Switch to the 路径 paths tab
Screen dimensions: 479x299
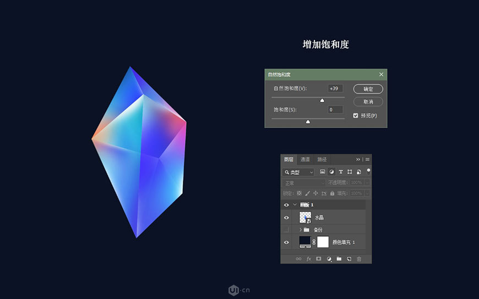tap(322, 159)
